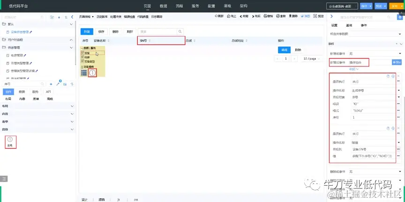Click the 向后 right-arrow toolbar icon

point(256,16)
